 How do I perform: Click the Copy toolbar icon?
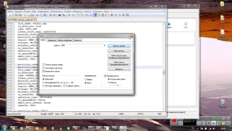[x=41, y=15]
